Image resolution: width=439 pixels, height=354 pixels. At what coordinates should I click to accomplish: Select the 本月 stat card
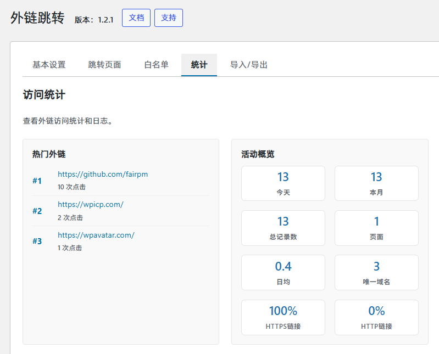[x=376, y=183]
